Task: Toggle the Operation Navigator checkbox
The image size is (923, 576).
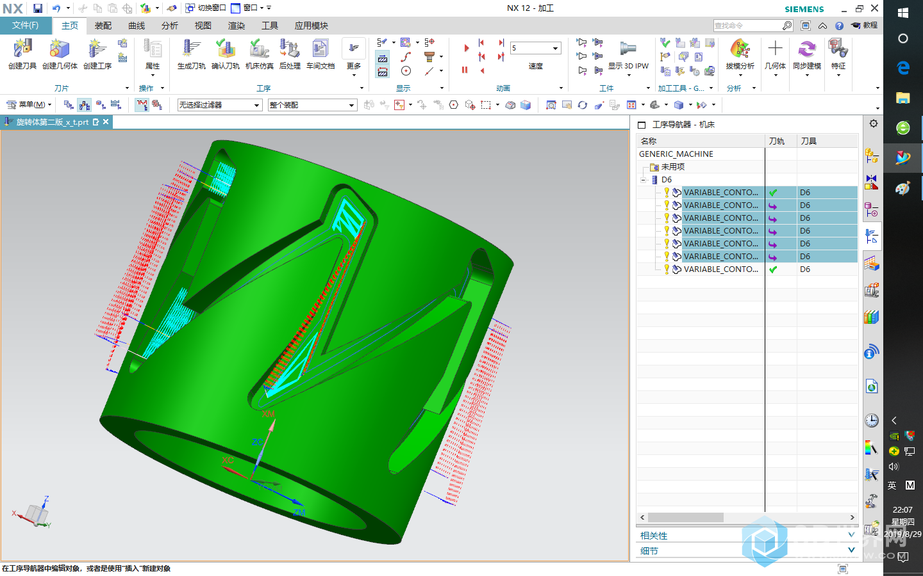Action: click(642, 125)
